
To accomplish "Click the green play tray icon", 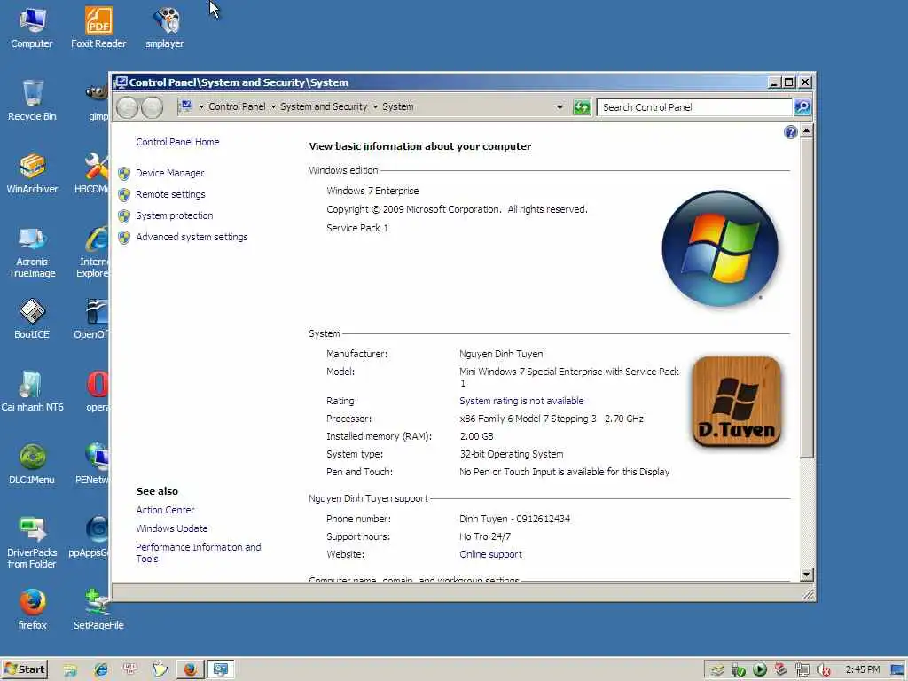I will 760,670.
